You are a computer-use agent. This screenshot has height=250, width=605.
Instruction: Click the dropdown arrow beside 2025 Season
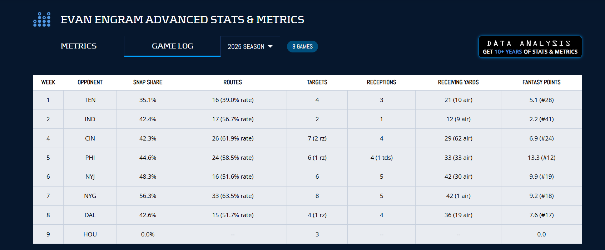pyautogui.click(x=270, y=47)
